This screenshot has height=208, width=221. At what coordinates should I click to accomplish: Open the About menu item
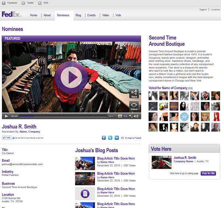click(x=47, y=15)
